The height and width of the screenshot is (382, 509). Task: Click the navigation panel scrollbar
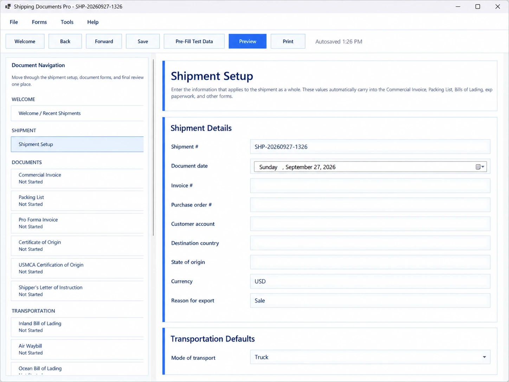coord(153,148)
